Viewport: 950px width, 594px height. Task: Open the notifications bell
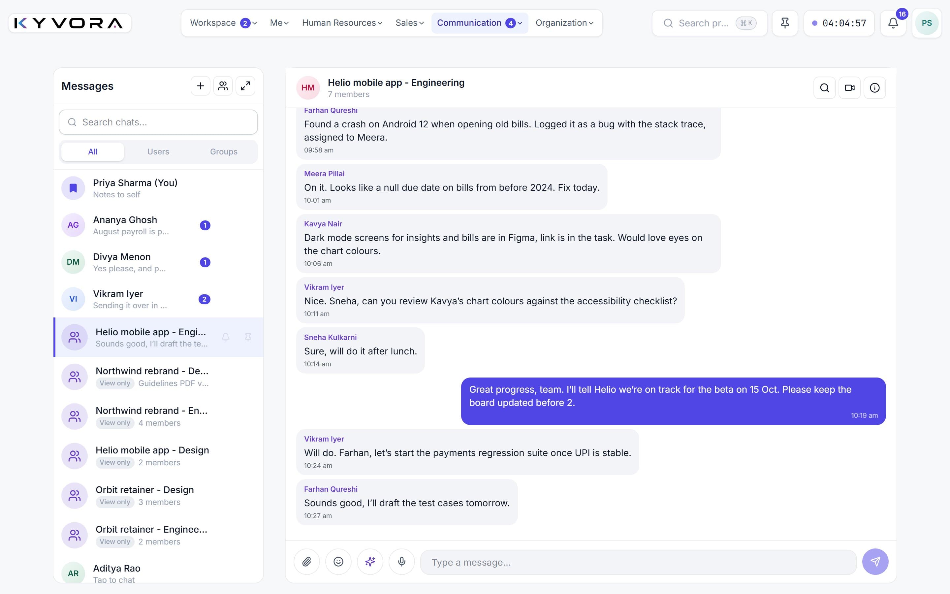click(x=893, y=23)
